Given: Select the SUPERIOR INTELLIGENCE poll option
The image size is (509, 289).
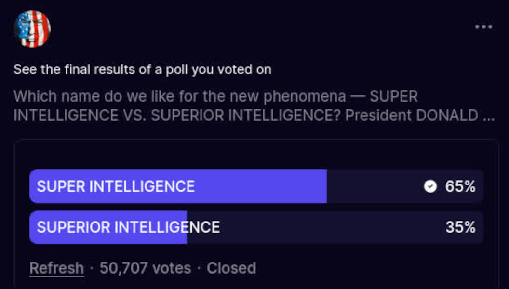Looking at the screenshot, I should [x=256, y=227].
